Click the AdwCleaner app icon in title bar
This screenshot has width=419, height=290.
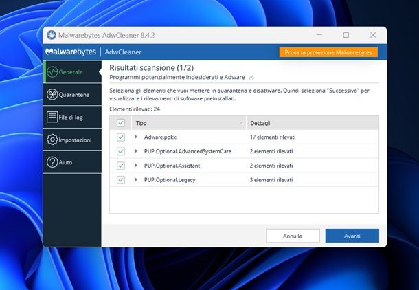click(x=51, y=35)
